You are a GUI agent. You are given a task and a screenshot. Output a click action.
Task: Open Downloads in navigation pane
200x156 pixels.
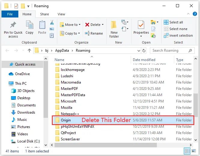tap(23, 112)
